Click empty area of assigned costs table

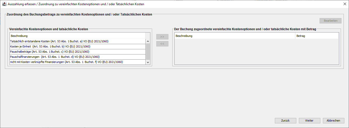tap(256, 51)
